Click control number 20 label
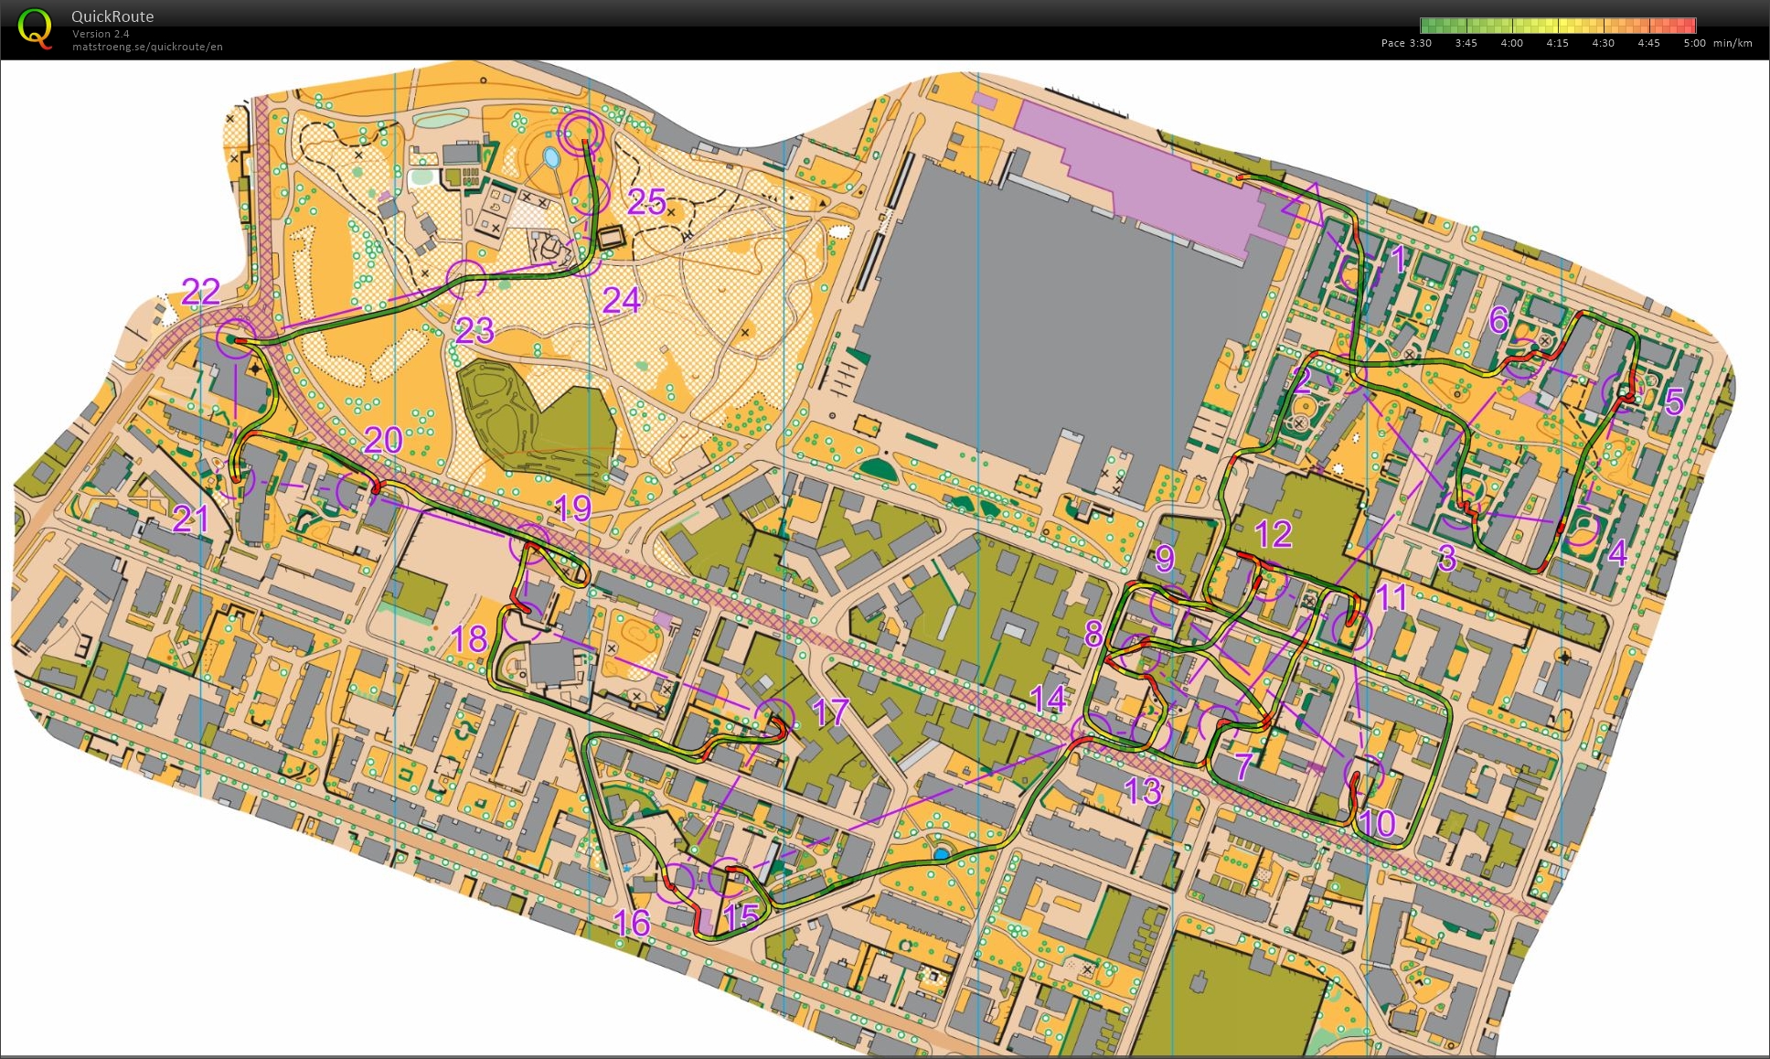 coord(383,441)
